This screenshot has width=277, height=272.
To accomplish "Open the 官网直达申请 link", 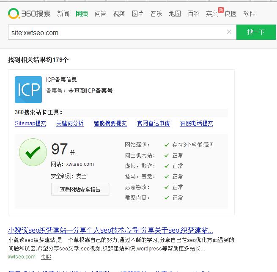I will (x=154, y=124).
